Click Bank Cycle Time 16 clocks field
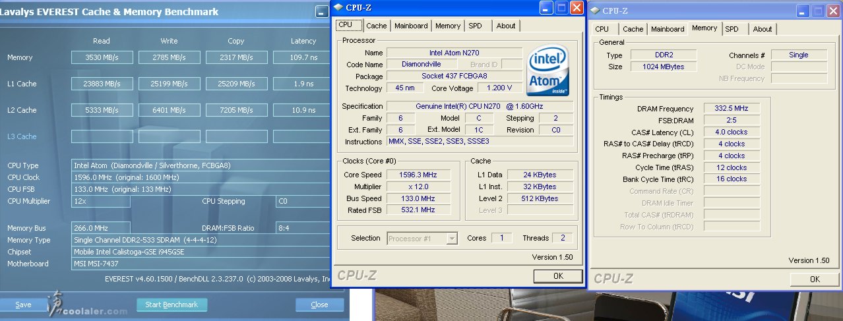 pyautogui.click(x=732, y=179)
